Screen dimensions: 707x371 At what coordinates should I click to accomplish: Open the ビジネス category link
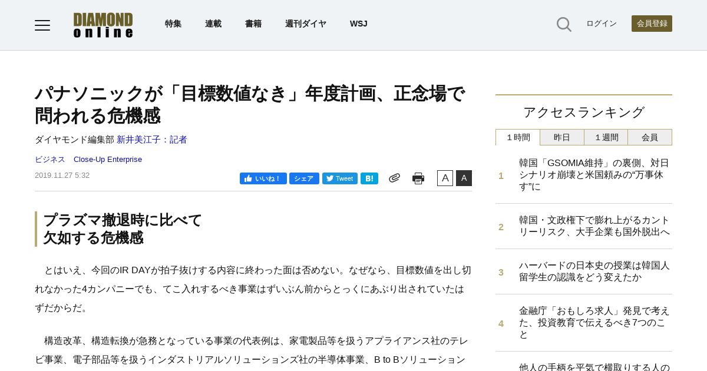(x=50, y=160)
